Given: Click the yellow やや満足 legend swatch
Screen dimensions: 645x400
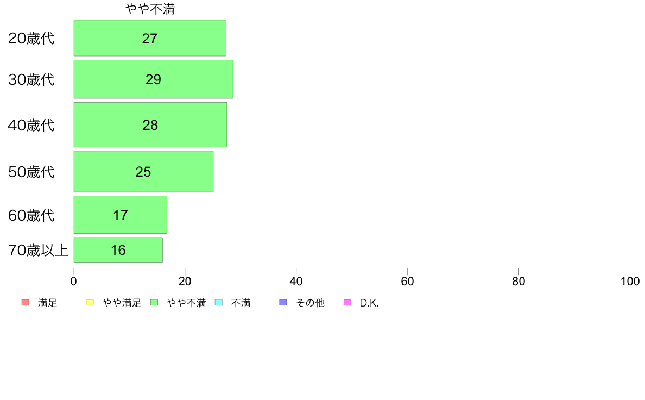Looking at the screenshot, I should click(x=90, y=302).
